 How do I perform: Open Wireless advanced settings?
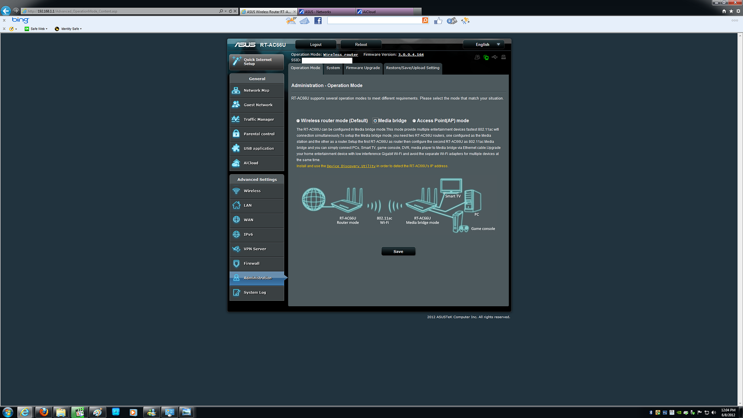pyautogui.click(x=257, y=191)
